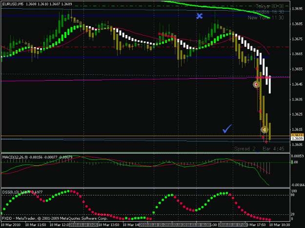
Task: Click the 20 value on the DSS scale
Action: tap(293, 214)
